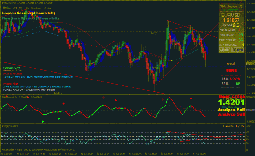The image size is (255, 156).
Task: Click the 'Min. Stop Loss: 19 pips' label
Action: click(38, 8)
